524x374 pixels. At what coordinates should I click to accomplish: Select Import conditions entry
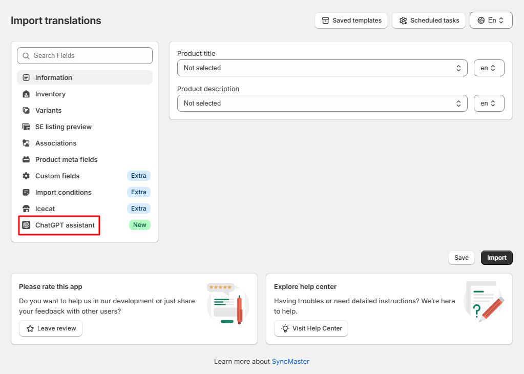click(85, 192)
